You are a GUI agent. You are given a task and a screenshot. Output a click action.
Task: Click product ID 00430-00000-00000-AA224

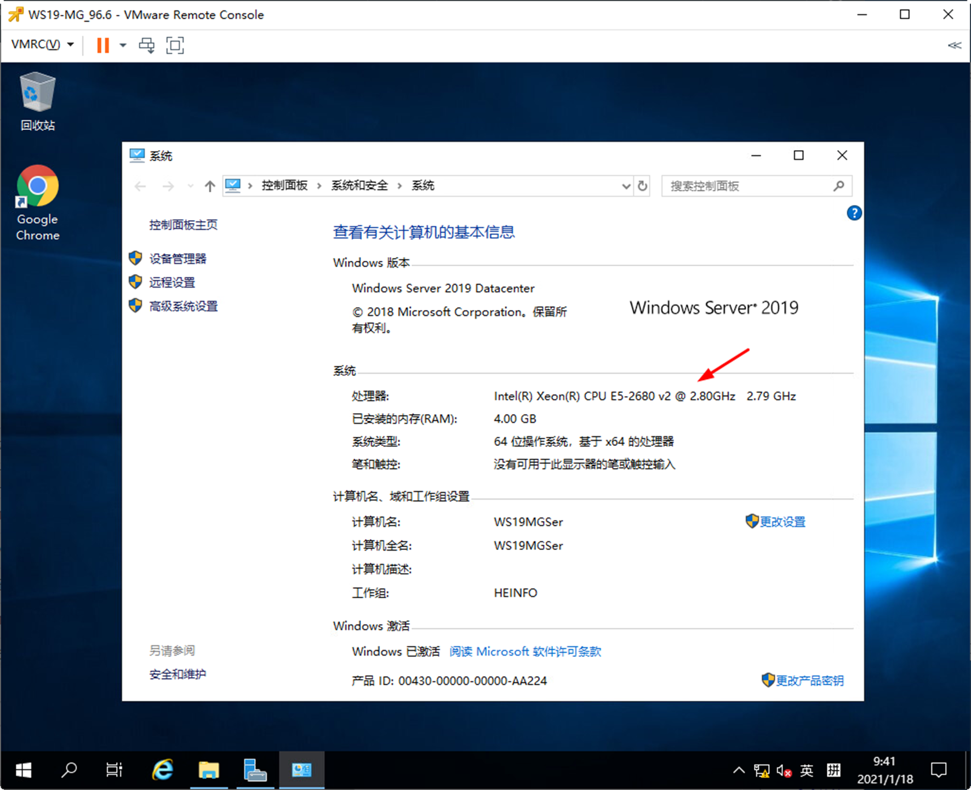point(472,681)
